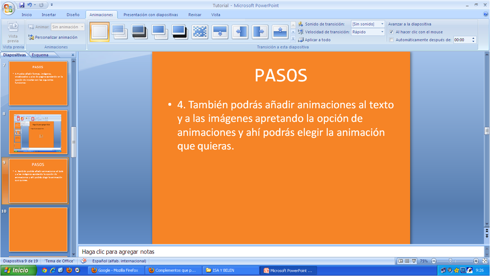The image size is (490, 276).
Task: Open the round Office button menu
Action: [8, 8]
